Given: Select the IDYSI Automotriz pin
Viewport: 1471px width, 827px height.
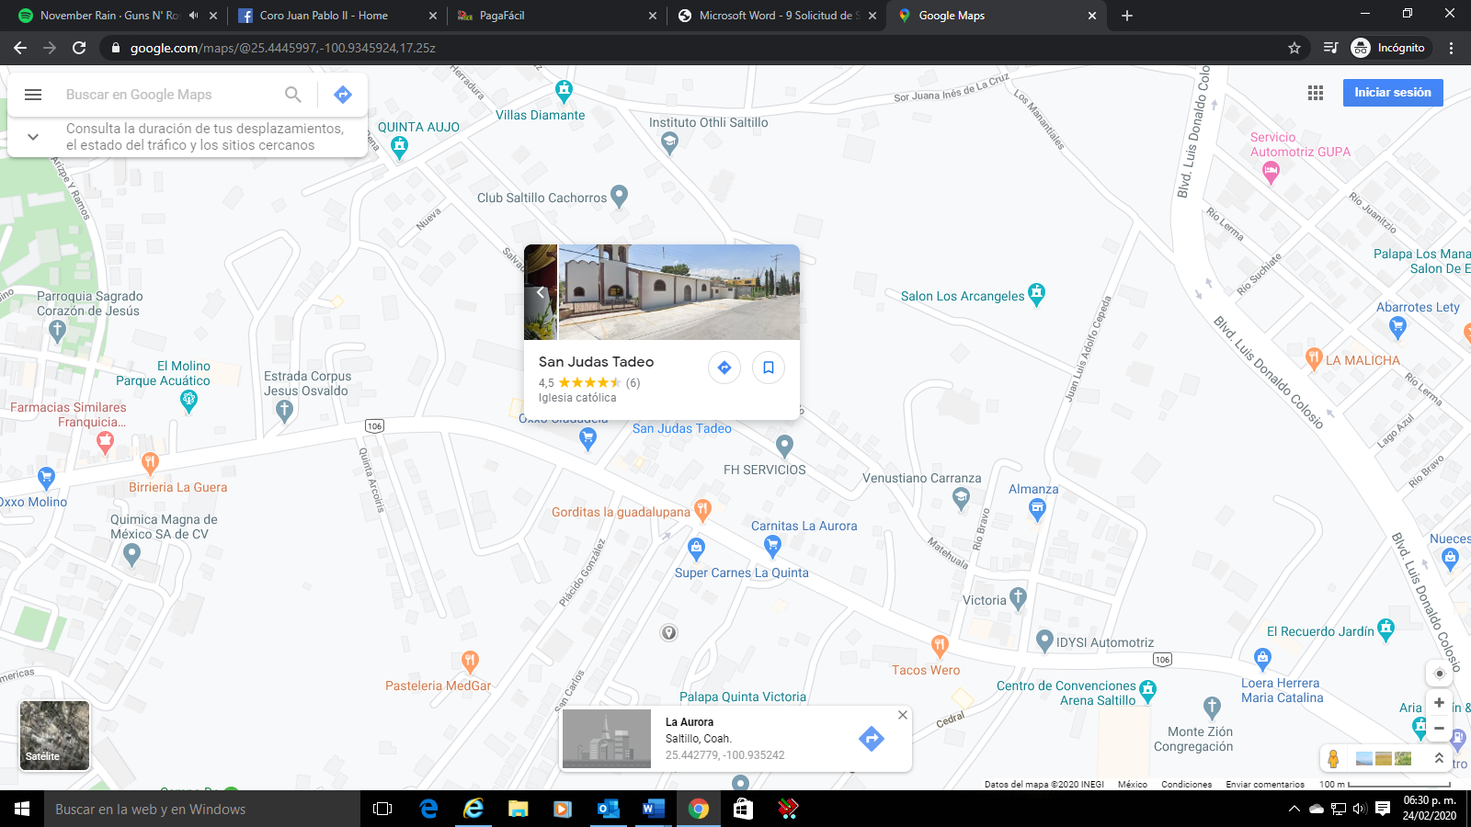Looking at the screenshot, I should point(1044,640).
